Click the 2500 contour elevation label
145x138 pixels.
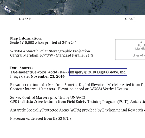point(7,10)
